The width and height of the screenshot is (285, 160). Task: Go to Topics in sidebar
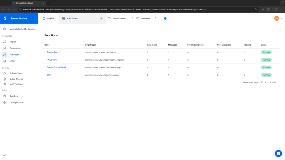click(13, 42)
